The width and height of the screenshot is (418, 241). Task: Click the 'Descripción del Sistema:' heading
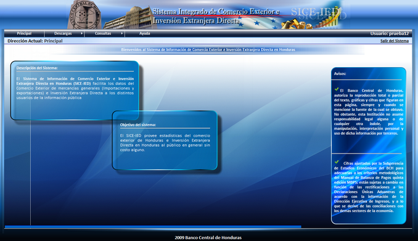pyautogui.click(x=37, y=68)
